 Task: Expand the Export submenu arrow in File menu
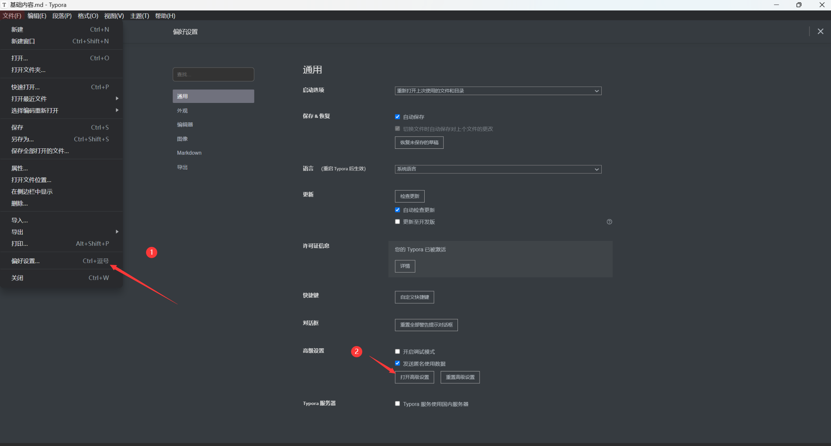pyautogui.click(x=117, y=232)
